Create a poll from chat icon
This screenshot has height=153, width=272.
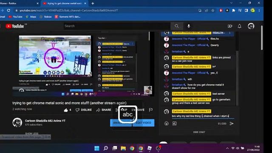[174, 124]
